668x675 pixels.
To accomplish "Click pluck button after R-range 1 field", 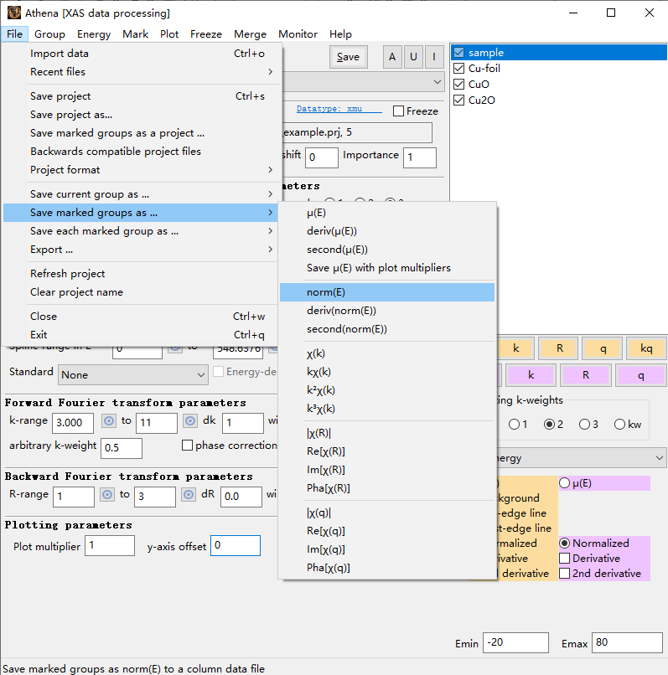I will click(x=107, y=495).
